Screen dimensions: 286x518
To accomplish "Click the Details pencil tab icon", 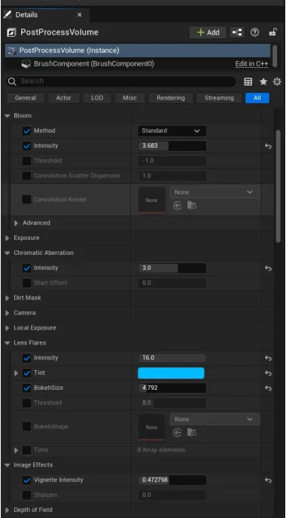I will coord(8,15).
